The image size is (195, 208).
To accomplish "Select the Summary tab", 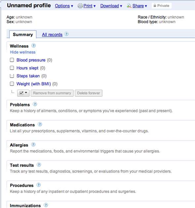I will pyautogui.click(x=23, y=35).
